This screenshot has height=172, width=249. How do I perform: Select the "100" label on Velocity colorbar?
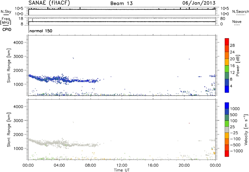point(234,121)
